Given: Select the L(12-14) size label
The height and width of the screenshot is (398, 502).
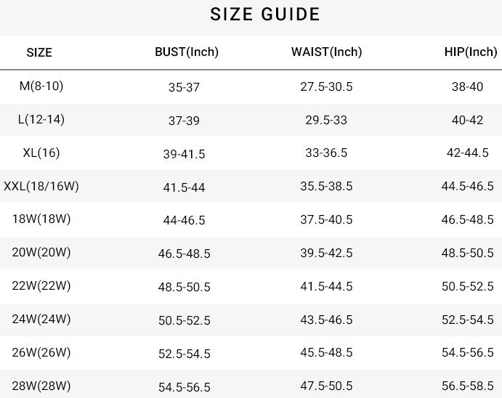Looking at the screenshot, I should [x=41, y=119].
